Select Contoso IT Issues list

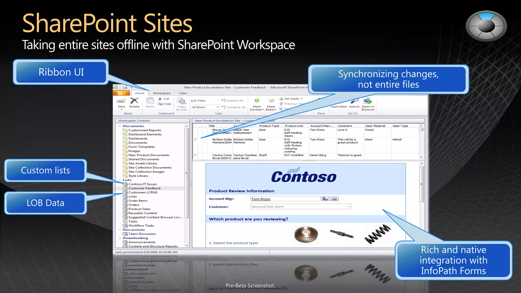(142, 184)
